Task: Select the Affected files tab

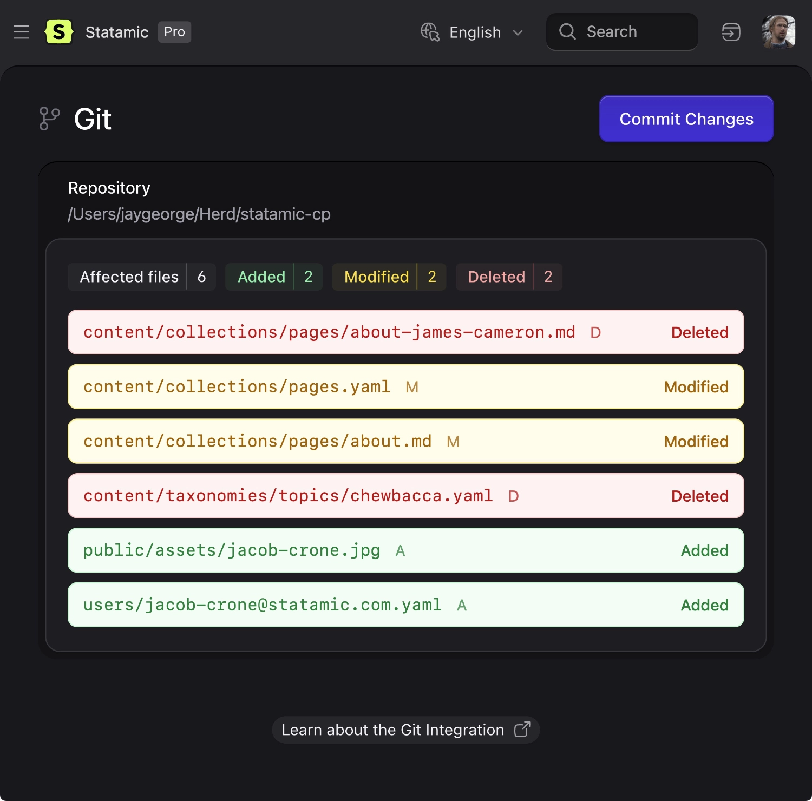Action: pyautogui.click(x=141, y=277)
